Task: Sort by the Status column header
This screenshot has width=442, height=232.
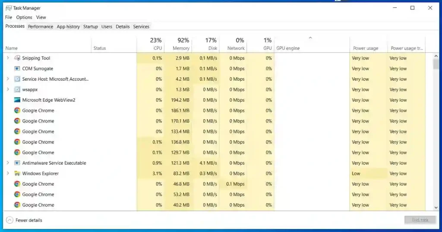Action: click(x=114, y=44)
